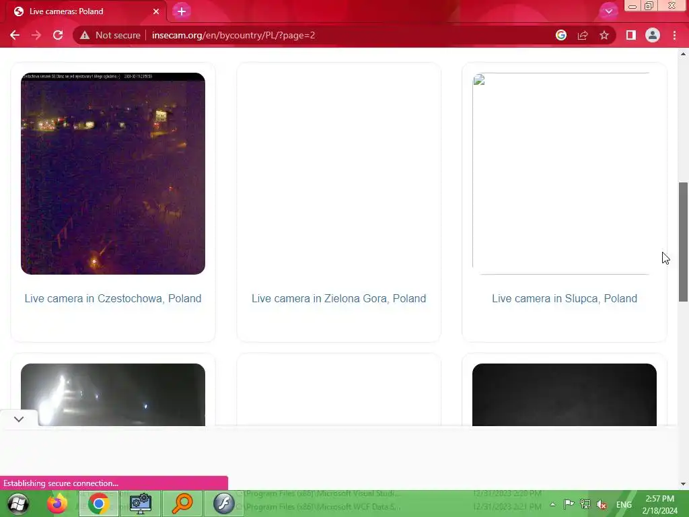Open the Action Center flag icon
689x517 pixels.
coord(569,504)
